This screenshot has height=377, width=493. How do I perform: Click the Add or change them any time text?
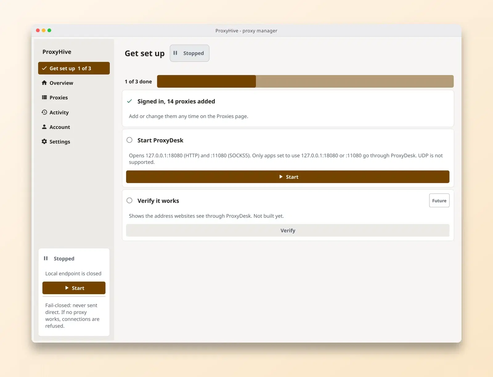(189, 116)
